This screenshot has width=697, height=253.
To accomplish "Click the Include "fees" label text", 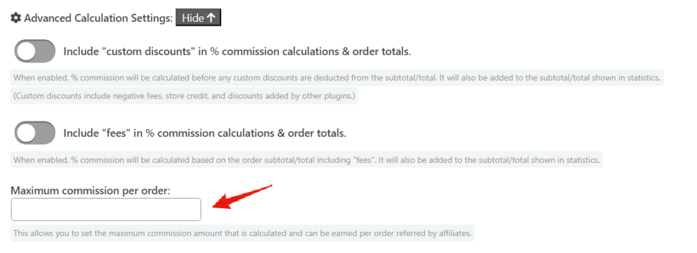I will (x=205, y=133).
